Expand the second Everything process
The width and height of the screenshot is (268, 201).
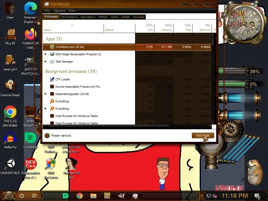pyautogui.click(x=45, y=108)
